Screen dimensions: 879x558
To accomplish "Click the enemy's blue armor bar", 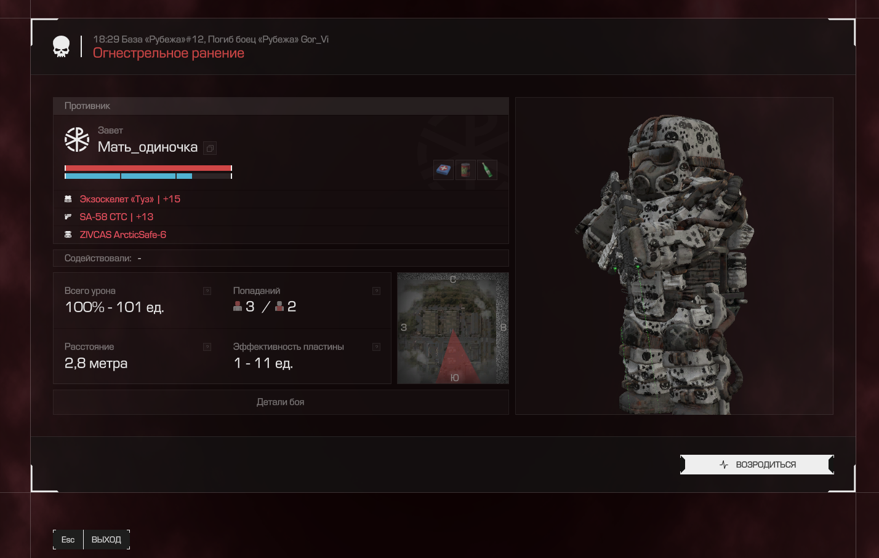I will 148,176.
